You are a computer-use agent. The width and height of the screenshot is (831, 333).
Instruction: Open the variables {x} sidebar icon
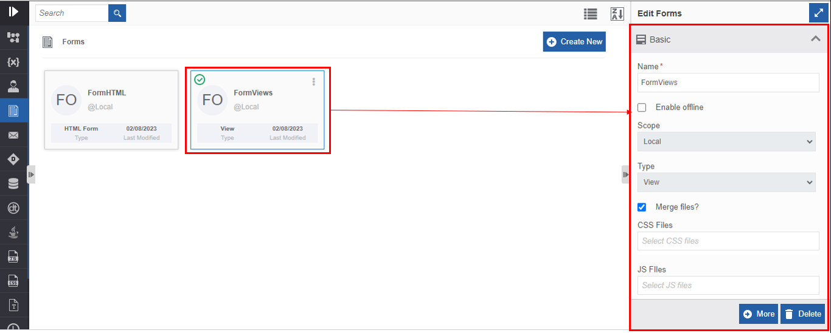(x=13, y=62)
